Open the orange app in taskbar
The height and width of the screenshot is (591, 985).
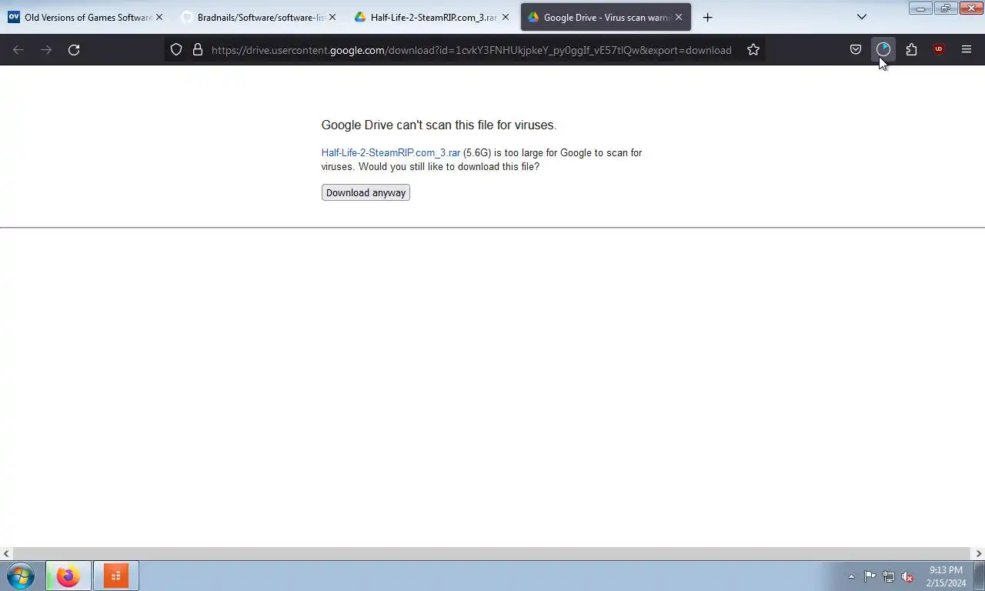[x=115, y=576]
